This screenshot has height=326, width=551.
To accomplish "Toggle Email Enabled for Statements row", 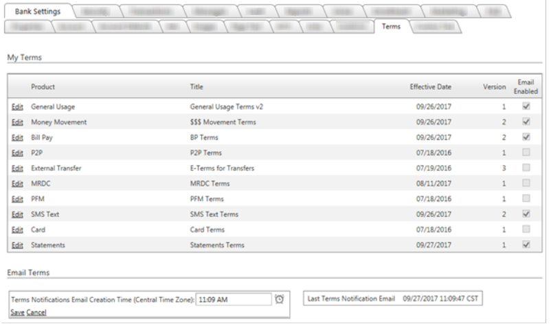I will coord(526,244).
